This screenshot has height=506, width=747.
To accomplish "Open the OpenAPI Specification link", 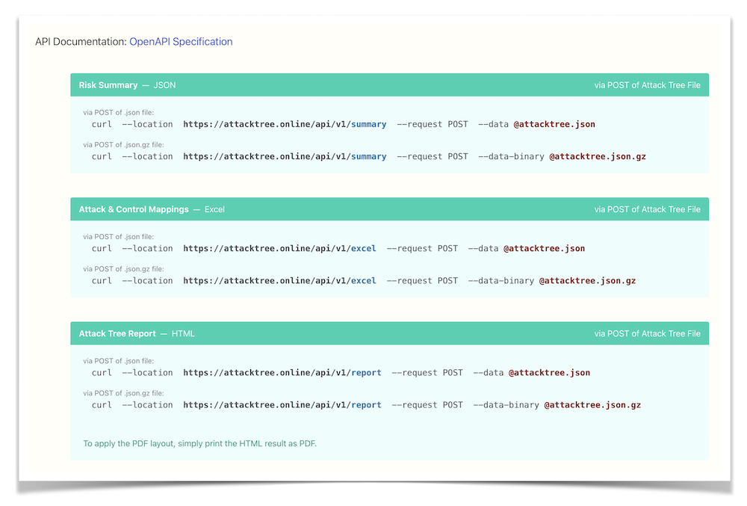I will (181, 42).
